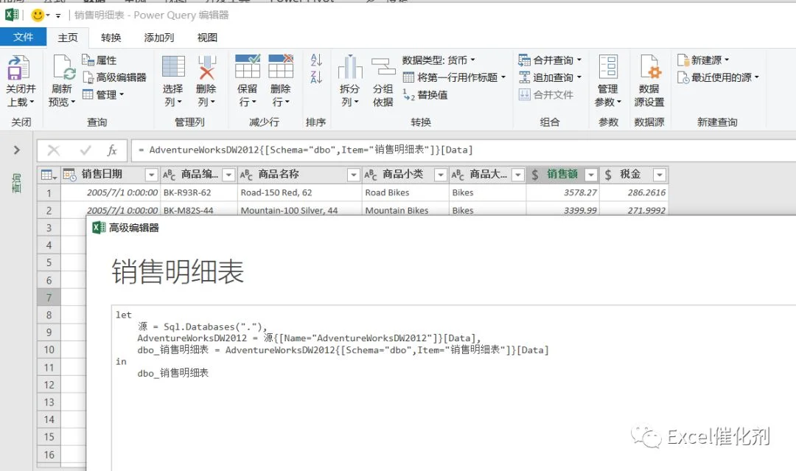This screenshot has height=471, width=796.
Task: Expand the collapsed queries pane chevron
Action: click(17, 150)
